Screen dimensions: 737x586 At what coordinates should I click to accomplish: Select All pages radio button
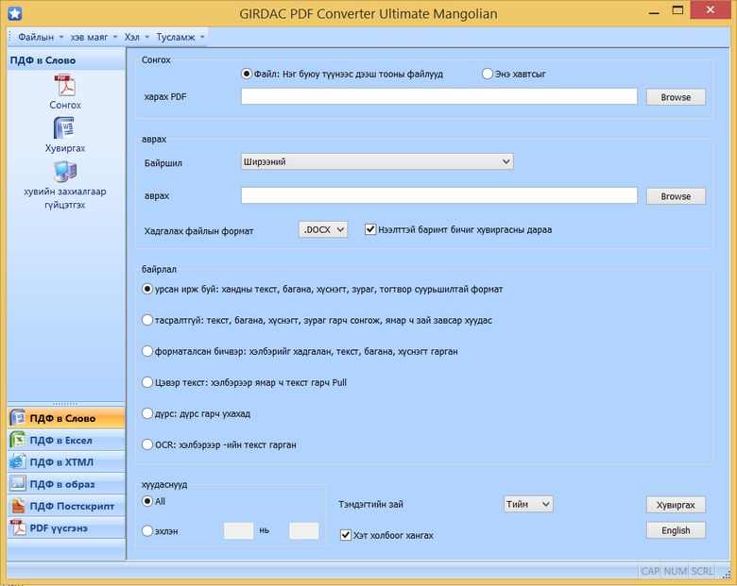pyautogui.click(x=147, y=501)
